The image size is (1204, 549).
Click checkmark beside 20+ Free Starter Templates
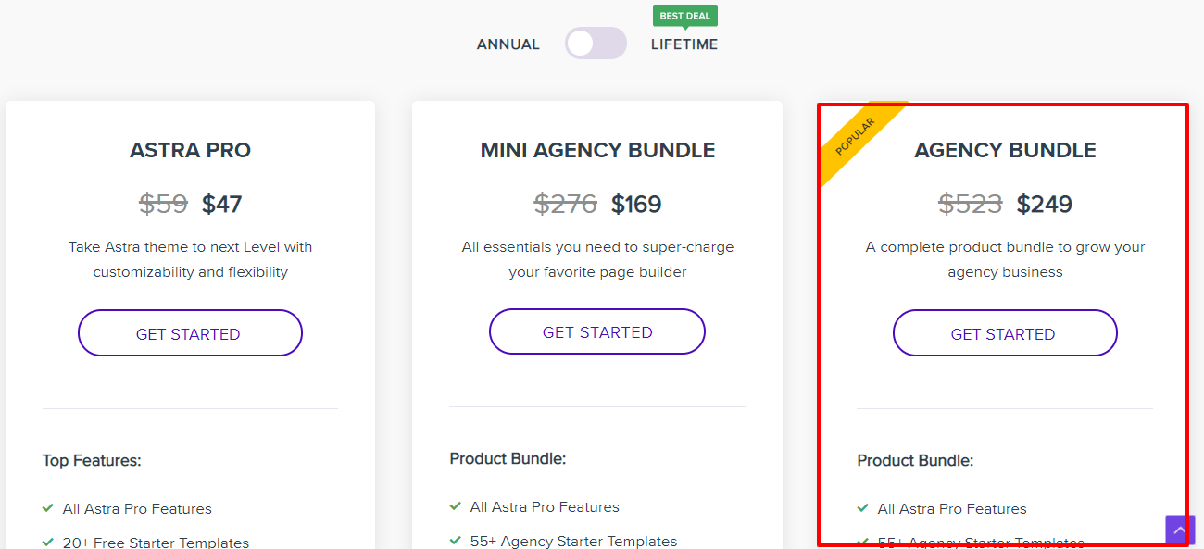[x=47, y=542]
